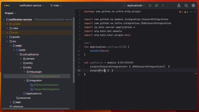Image resolution: width=199 pixels, height=112 pixels.
Task: Click the class icon of TelegramBotIntegration
Action: pos(31,89)
